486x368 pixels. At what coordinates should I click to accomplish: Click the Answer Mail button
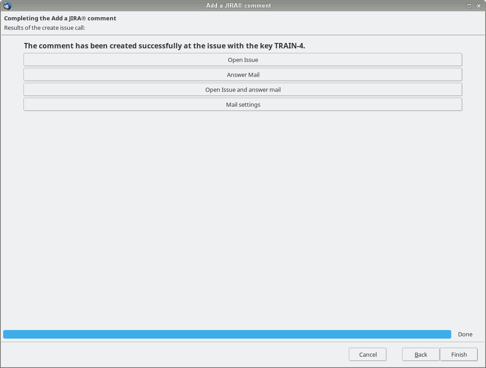point(243,75)
